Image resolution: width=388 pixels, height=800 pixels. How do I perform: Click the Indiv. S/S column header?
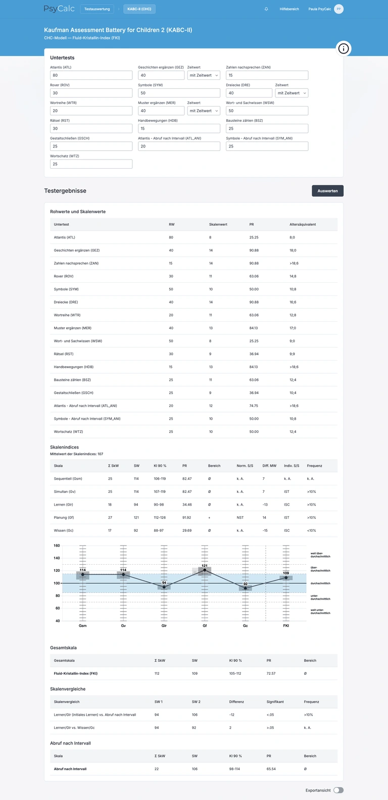coord(292,466)
